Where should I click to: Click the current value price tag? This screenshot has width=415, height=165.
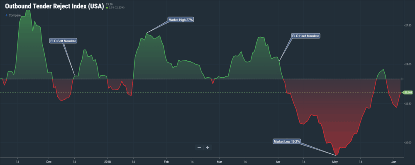tap(408, 93)
